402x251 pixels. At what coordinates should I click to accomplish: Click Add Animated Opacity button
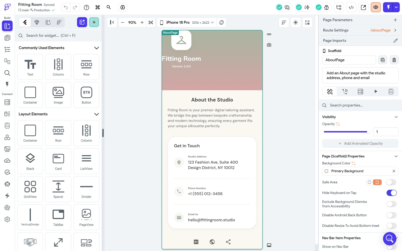click(360, 144)
